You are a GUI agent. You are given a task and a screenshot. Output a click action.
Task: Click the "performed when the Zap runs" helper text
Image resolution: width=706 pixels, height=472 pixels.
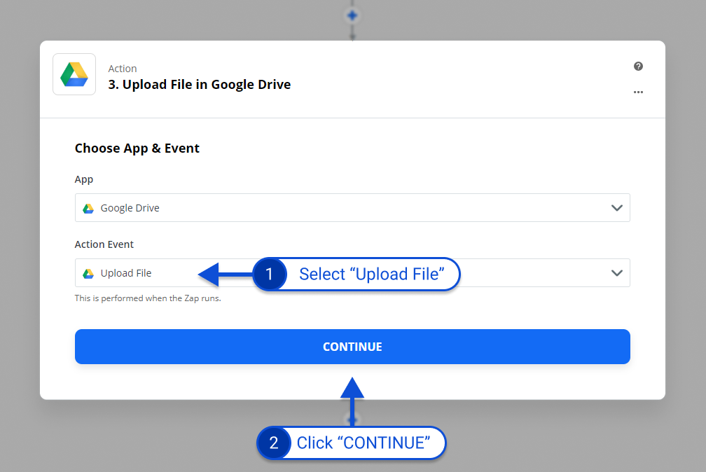[148, 298]
